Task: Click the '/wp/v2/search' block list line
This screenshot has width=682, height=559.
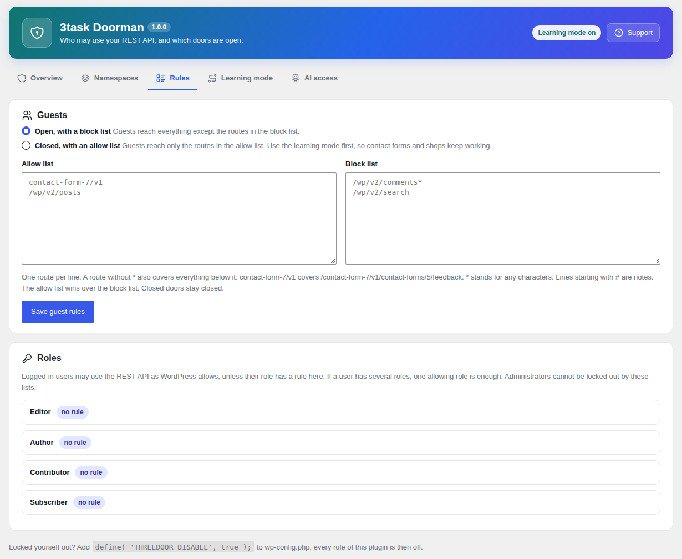Action: (381, 192)
